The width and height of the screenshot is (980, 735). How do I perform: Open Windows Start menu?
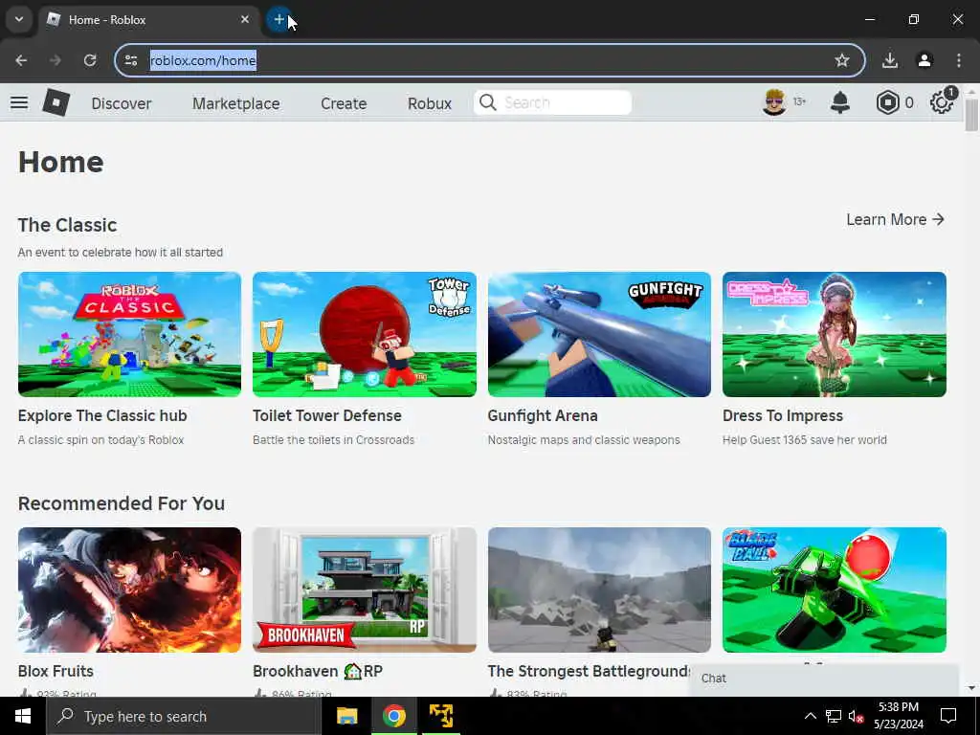pos(23,716)
